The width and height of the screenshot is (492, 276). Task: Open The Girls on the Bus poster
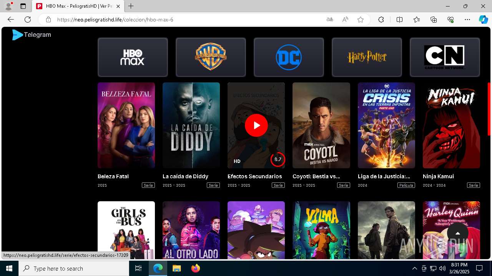(x=126, y=230)
